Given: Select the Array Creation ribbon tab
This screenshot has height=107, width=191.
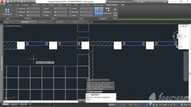Looking at the screenshot, I should pos(112,5).
